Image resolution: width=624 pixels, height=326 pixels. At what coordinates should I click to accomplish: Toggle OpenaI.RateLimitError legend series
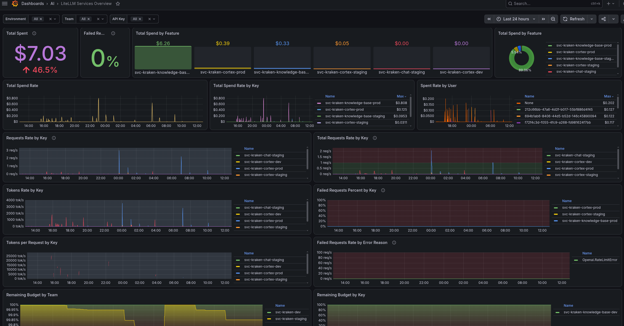pos(599,260)
